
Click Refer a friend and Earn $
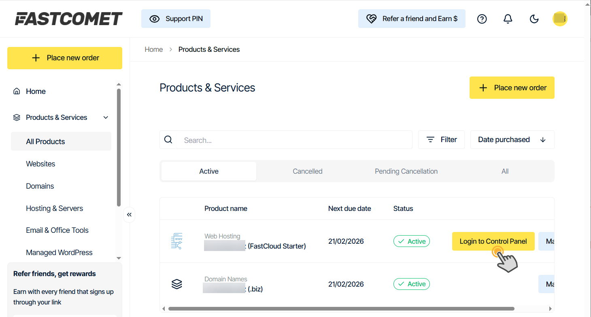(x=412, y=19)
